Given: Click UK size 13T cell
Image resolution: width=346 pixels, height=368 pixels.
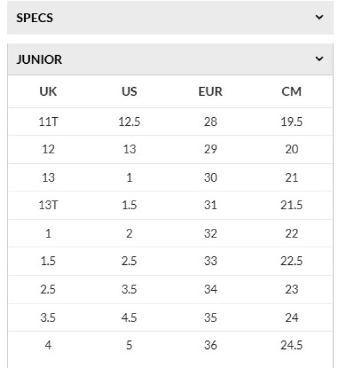Looking at the screenshot, I should tap(48, 205).
